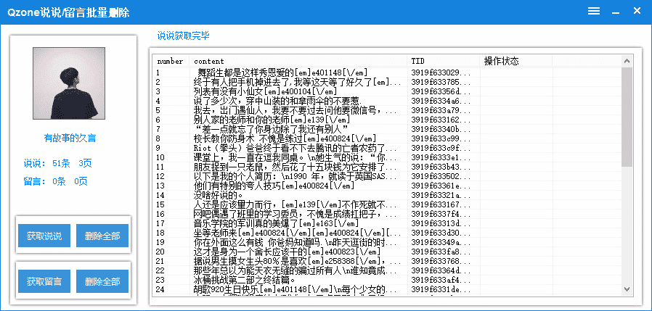The width and height of the screenshot is (652, 311).
Task: Click the vertical scrollbar thumb
Action: coord(627,116)
